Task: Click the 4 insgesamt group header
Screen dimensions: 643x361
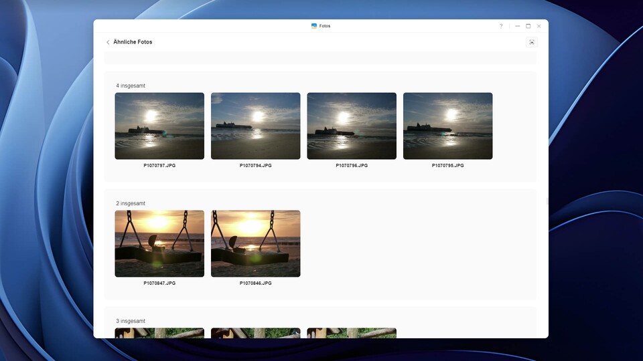Action: point(131,86)
